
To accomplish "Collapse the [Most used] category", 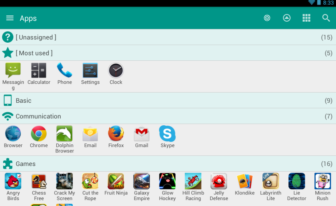I will click(x=168, y=53).
